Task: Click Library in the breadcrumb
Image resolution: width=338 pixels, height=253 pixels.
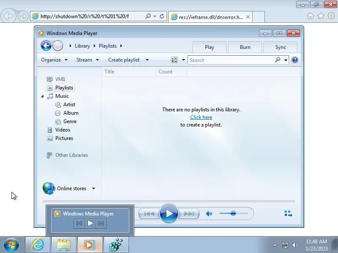Action: pyautogui.click(x=82, y=46)
